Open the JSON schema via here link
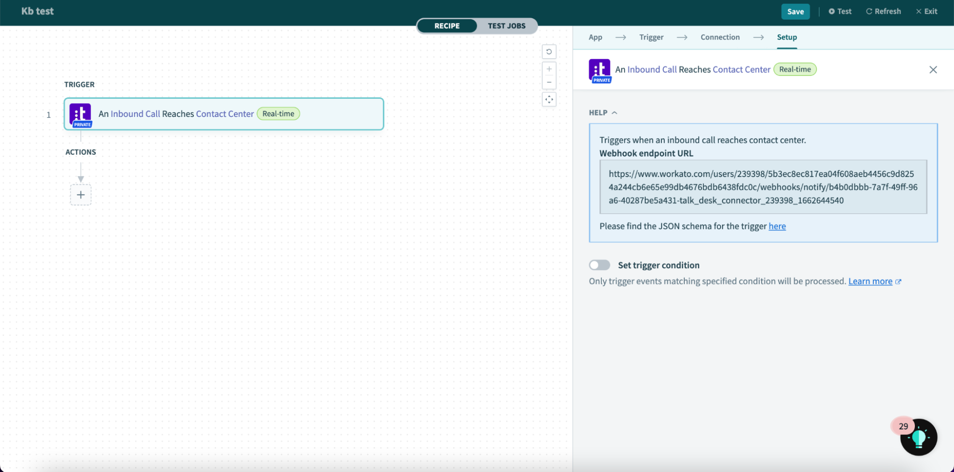This screenshot has width=954, height=472. pyautogui.click(x=777, y=226)
